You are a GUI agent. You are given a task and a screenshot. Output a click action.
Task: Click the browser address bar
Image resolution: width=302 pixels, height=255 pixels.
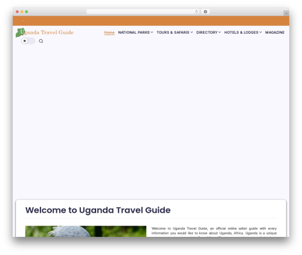click(143, 11)
